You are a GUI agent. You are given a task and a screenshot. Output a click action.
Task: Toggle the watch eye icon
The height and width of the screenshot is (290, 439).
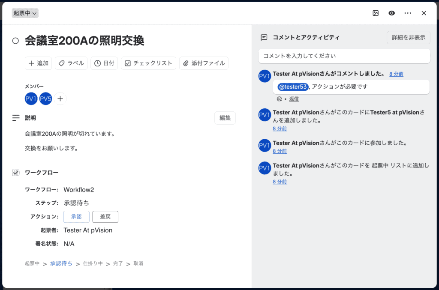pyautogui.click(x=391, y=13)
